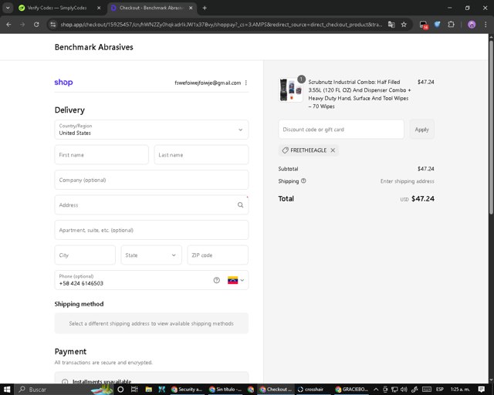The height and width of the screenshot is (395, 494).
Task: Open account options next to email
Action: [245, 83]
